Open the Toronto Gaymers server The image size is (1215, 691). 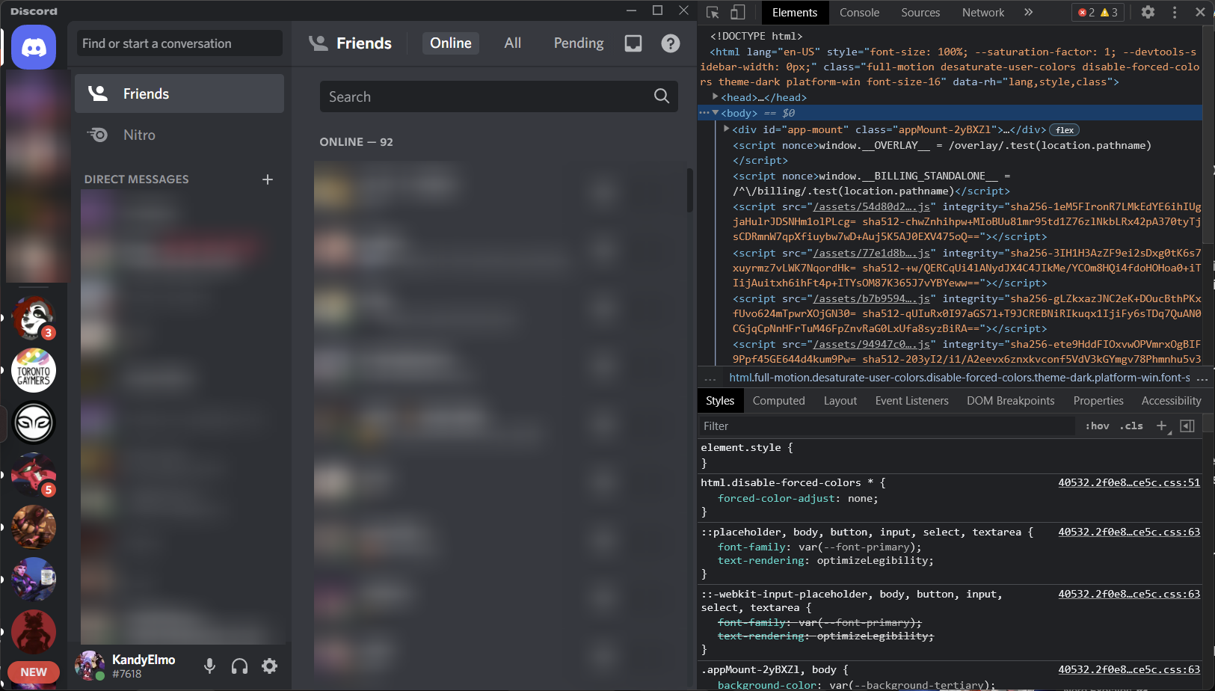point(34,370)
